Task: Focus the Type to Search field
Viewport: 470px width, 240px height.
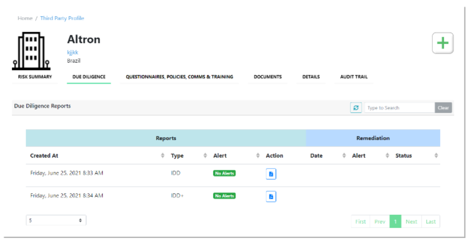Action: point(399,108)
